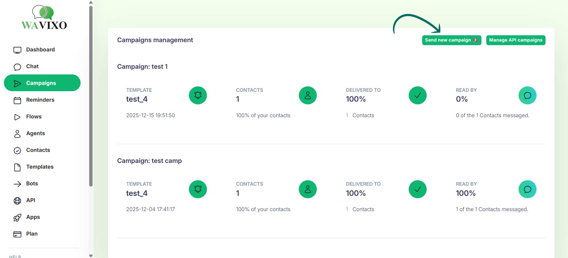Screen dimensions: 568x258
Task: Open the Dashboard page
Action: (x=40, y=50)
